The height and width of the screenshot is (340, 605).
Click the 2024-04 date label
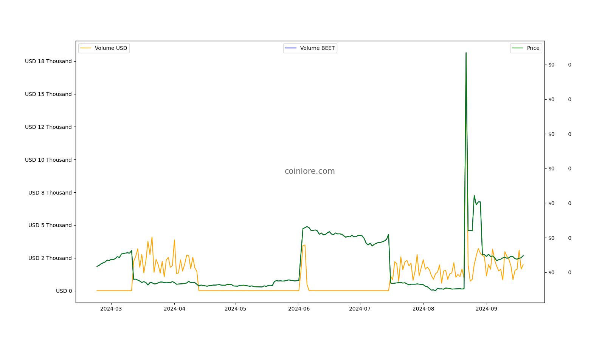tap(174, 309)
